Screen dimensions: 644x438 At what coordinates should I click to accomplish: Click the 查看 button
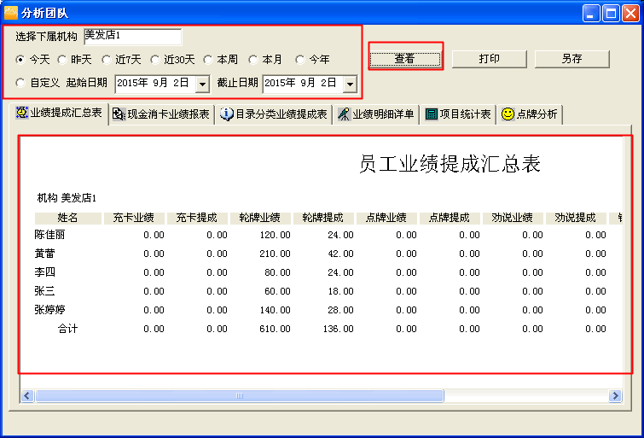[405, 59]
